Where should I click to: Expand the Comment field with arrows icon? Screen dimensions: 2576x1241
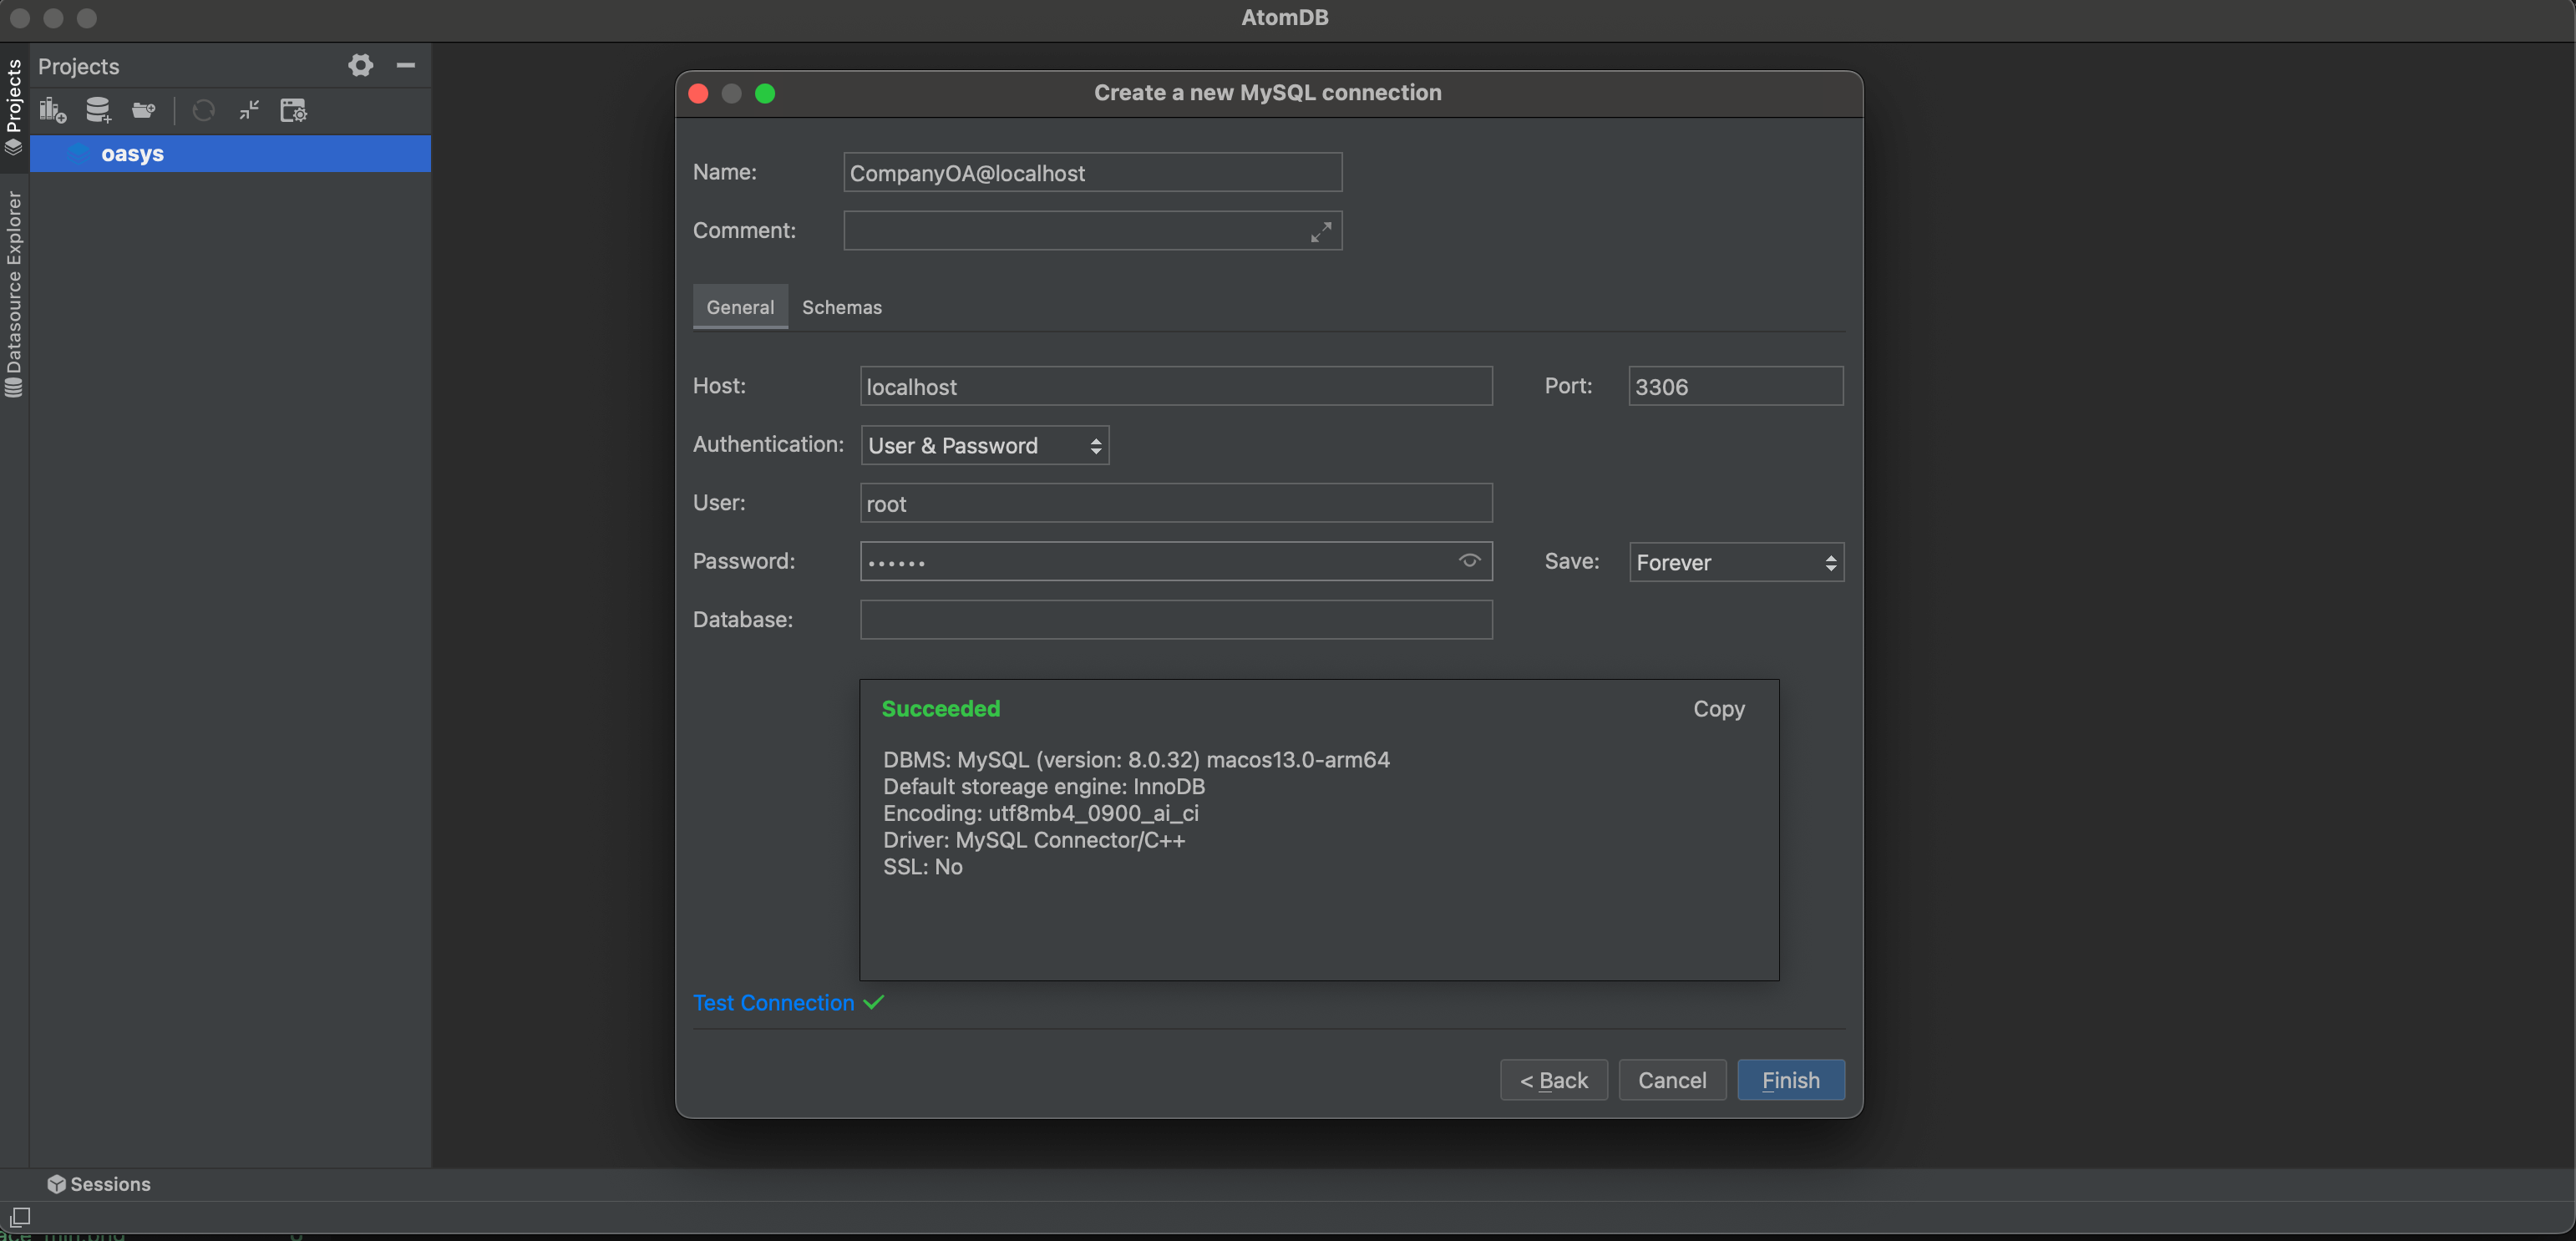[x=1320, y=232]
